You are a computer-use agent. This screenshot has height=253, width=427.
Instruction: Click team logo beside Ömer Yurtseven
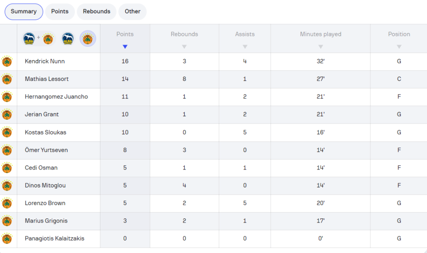tap(7, 150)
